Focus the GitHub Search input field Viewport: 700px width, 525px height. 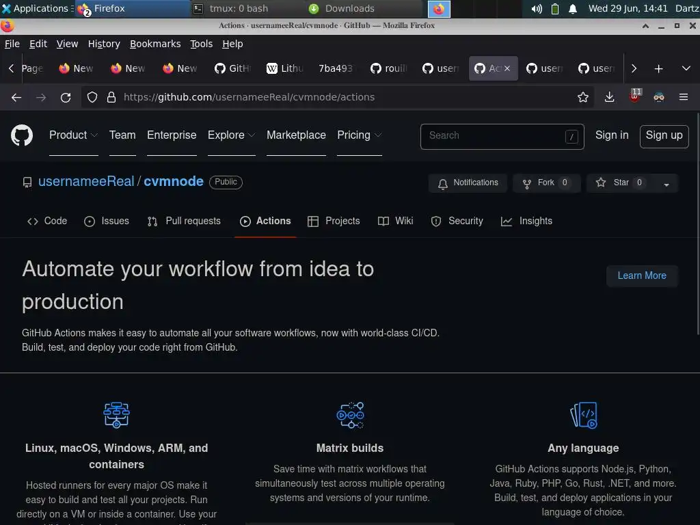(502, 137)
